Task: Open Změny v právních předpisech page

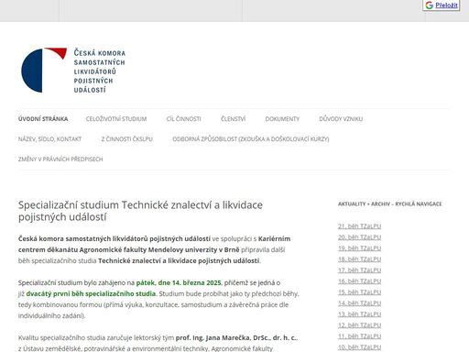Action: tap(60, 159)
